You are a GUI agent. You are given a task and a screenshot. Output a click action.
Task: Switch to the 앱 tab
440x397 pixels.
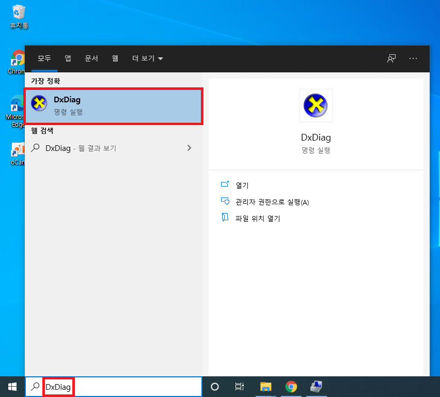pos(68,58)
